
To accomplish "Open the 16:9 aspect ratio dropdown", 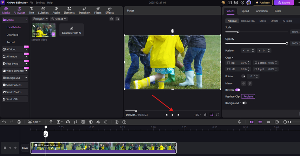I will point(198,115).
